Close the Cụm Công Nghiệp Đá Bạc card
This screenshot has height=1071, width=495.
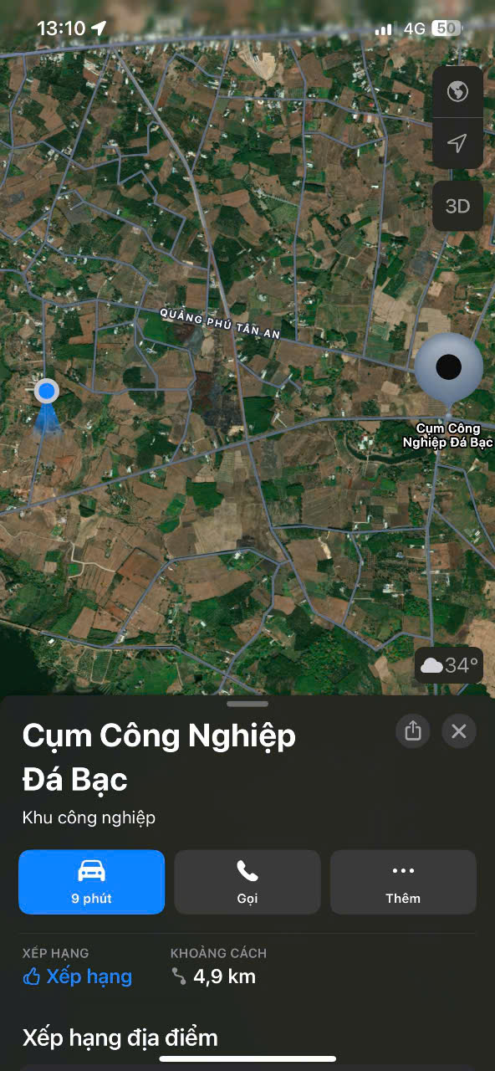[x=459, y=731]
